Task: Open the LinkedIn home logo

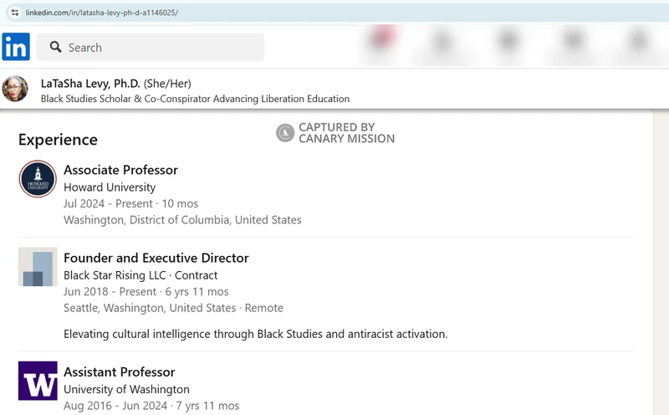Action: [16, 47]
